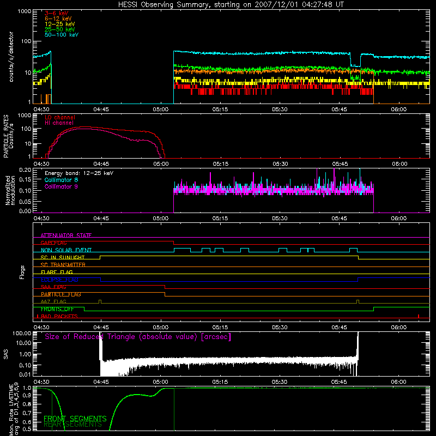Click the SC_TRANSMITTER flag label
Image resolution: width=436 pixels, height=436 pixels.
point(63,265)
